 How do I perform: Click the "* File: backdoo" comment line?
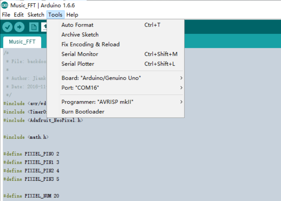(26, 62)
